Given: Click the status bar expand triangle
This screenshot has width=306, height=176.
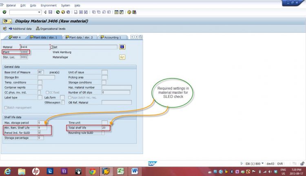Looking at the screenshot, I should (242, 163).
